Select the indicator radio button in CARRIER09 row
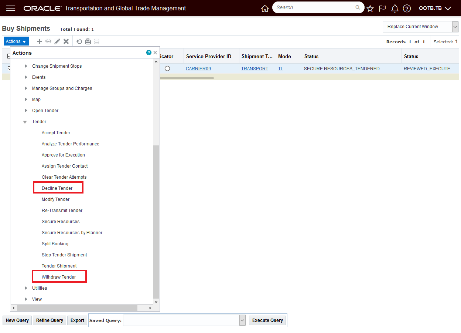Image resolution: width=461 pixels, height=333 pixels. click(167, 68)
